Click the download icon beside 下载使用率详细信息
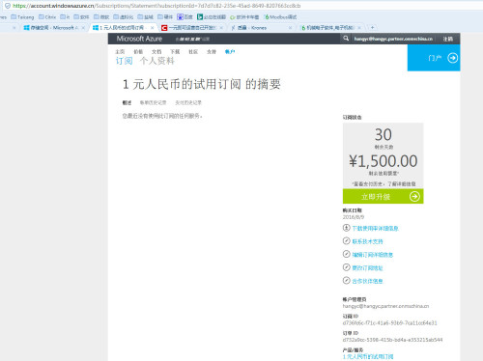 pyautogui.click(x=346, y=228)
